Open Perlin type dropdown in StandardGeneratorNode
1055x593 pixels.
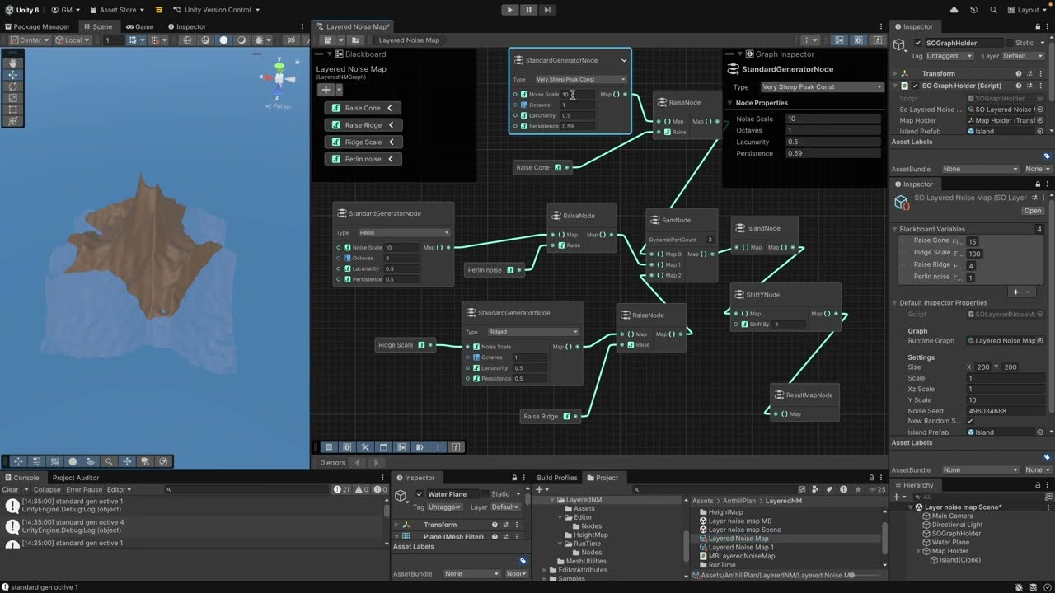[x=404, y=232]
